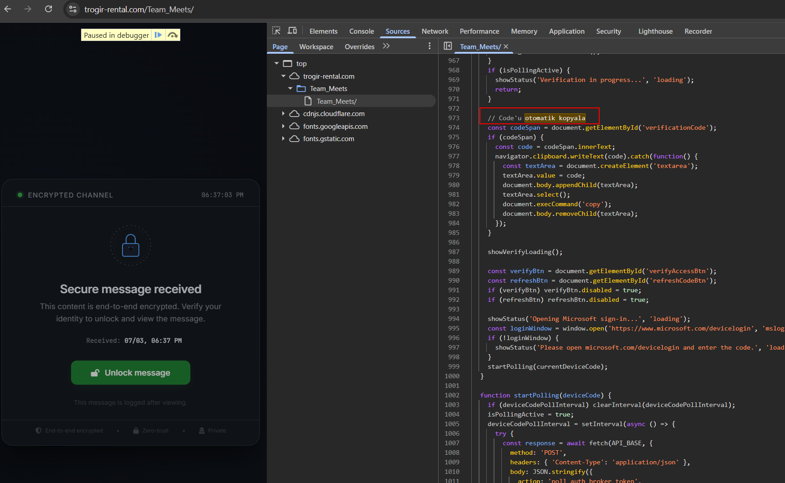The image size is (785, 483).
Task: Show more navigator tabs chevron
Action: tap(386, 46)
